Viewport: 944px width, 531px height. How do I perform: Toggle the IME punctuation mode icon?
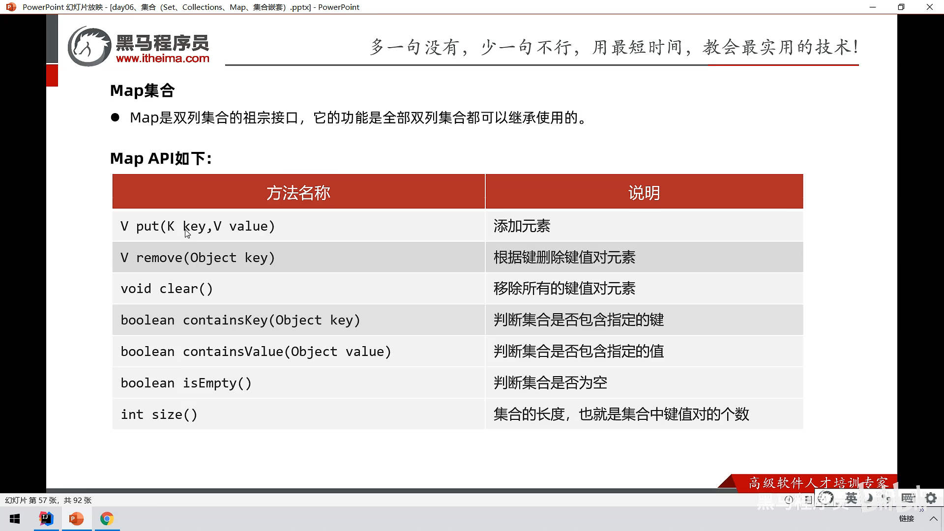pyautogui.click(x=886, y=499)
